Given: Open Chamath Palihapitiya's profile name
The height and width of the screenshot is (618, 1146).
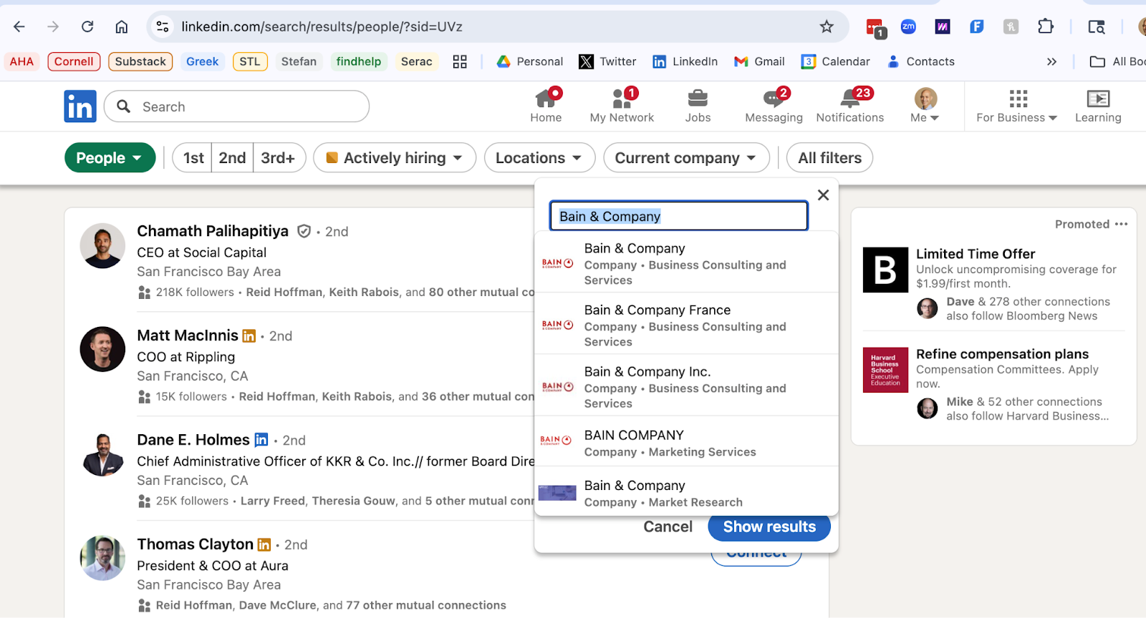Looking at the screenshot, I should (x=213, y=231).
